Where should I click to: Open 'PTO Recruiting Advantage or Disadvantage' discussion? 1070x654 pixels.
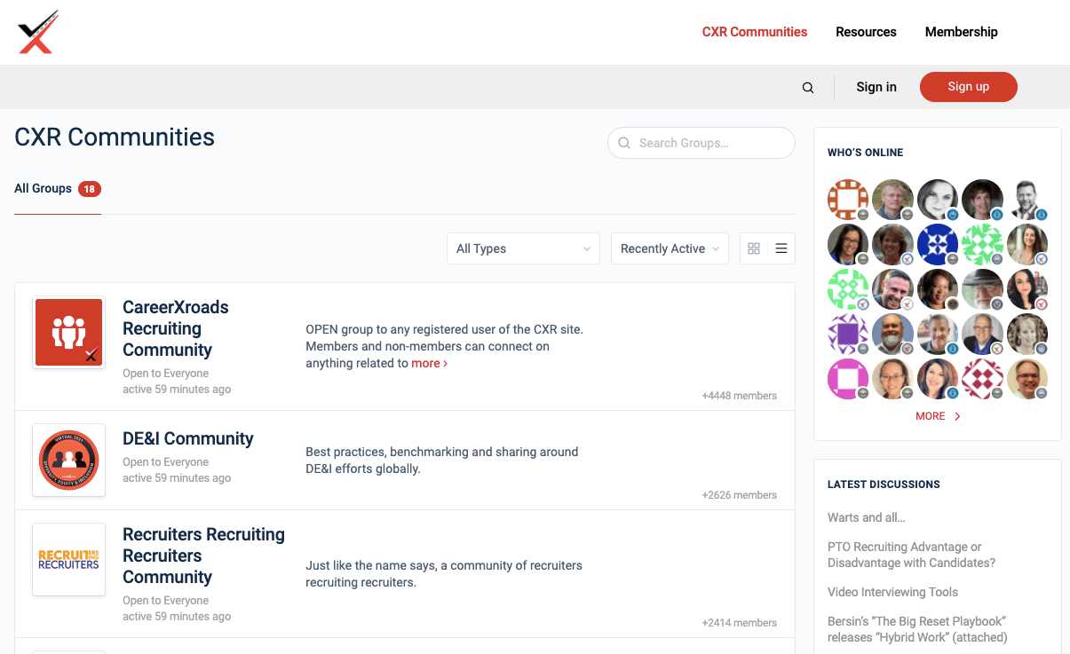[x=911, y=555]
